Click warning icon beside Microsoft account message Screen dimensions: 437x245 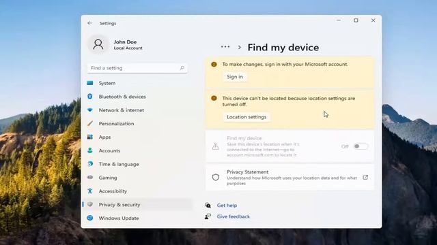tap(214, 64)
